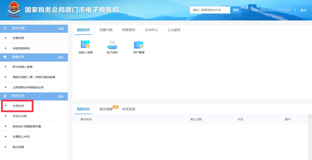The height and width of the screenshot is (160, 312).
Task: Open 设置 for 常用功能
Action: coord(61,29)
